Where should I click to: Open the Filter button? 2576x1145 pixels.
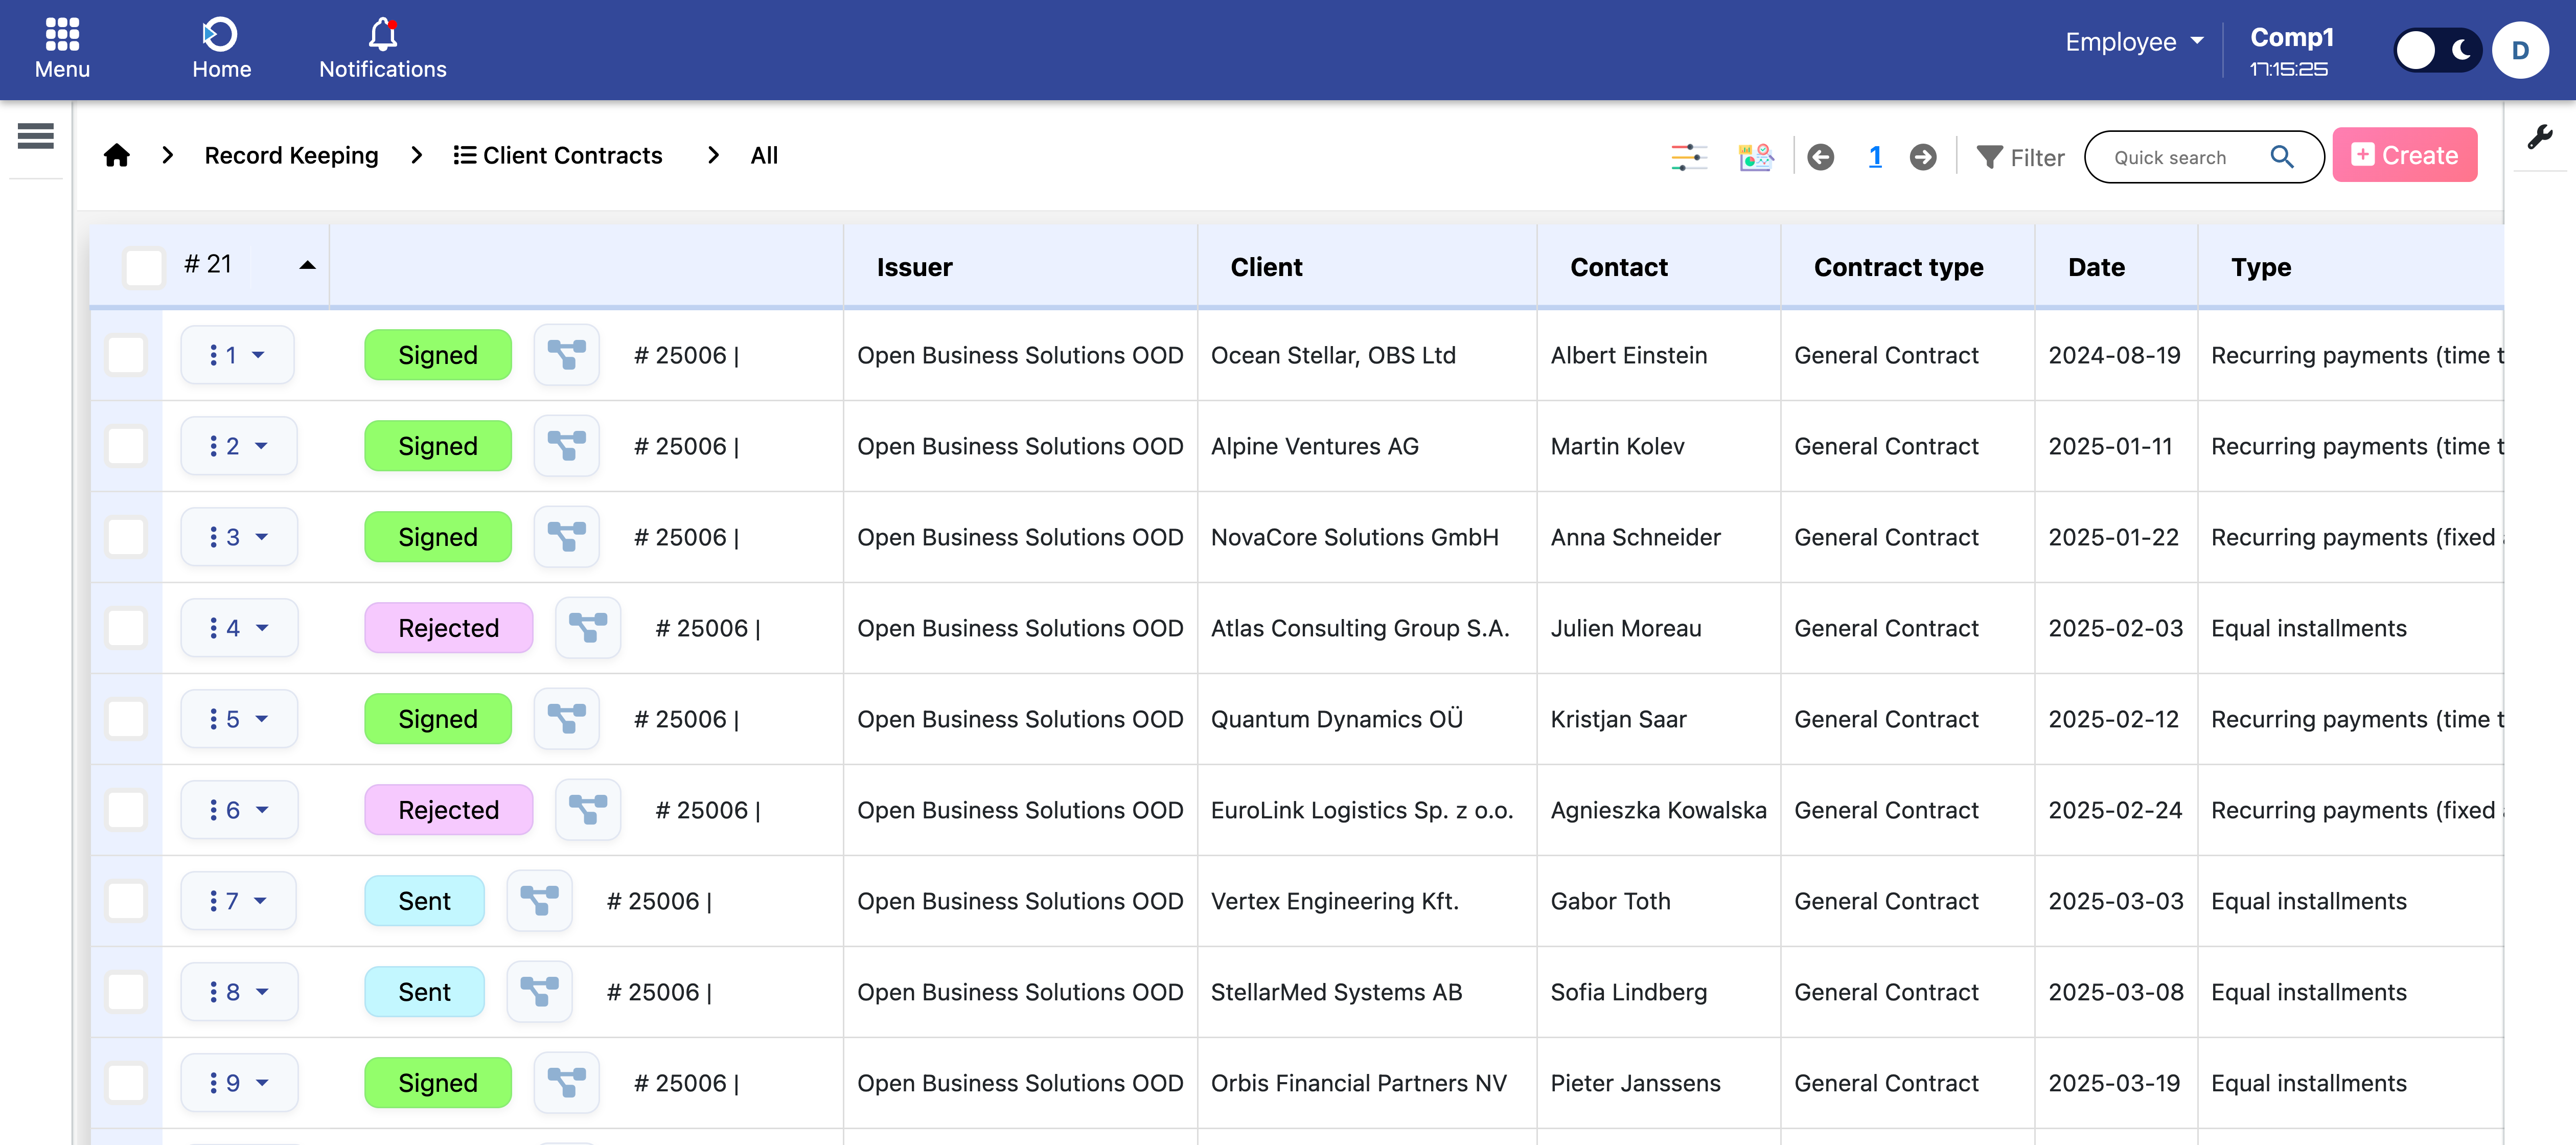point(2021,157)
